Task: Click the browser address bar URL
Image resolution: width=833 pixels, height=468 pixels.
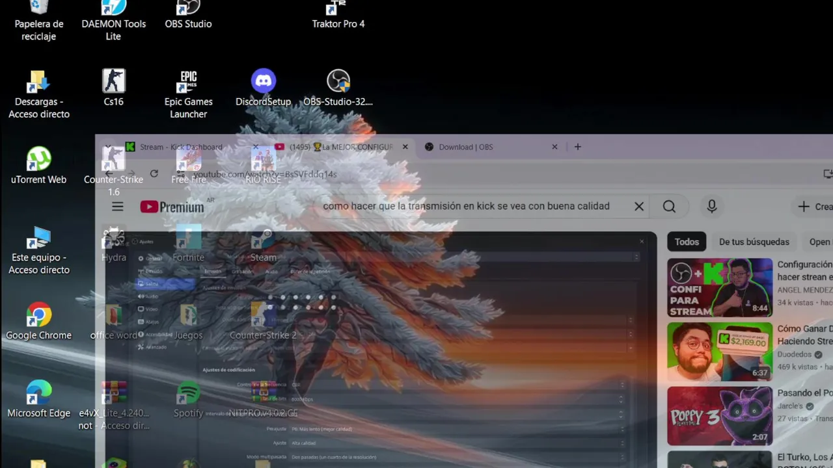Action: coord(265,174)
